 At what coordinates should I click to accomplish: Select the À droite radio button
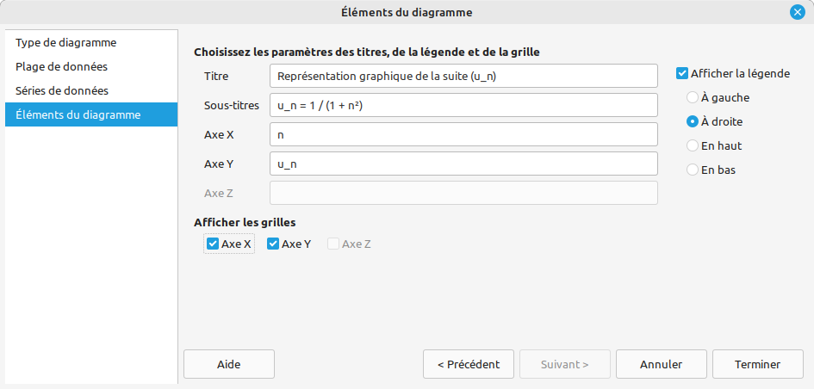pyautogui.click(x=692, y=122)
